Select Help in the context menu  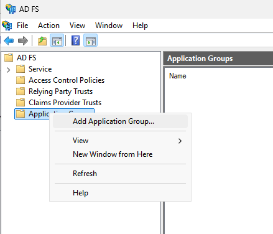coord(120,193)
